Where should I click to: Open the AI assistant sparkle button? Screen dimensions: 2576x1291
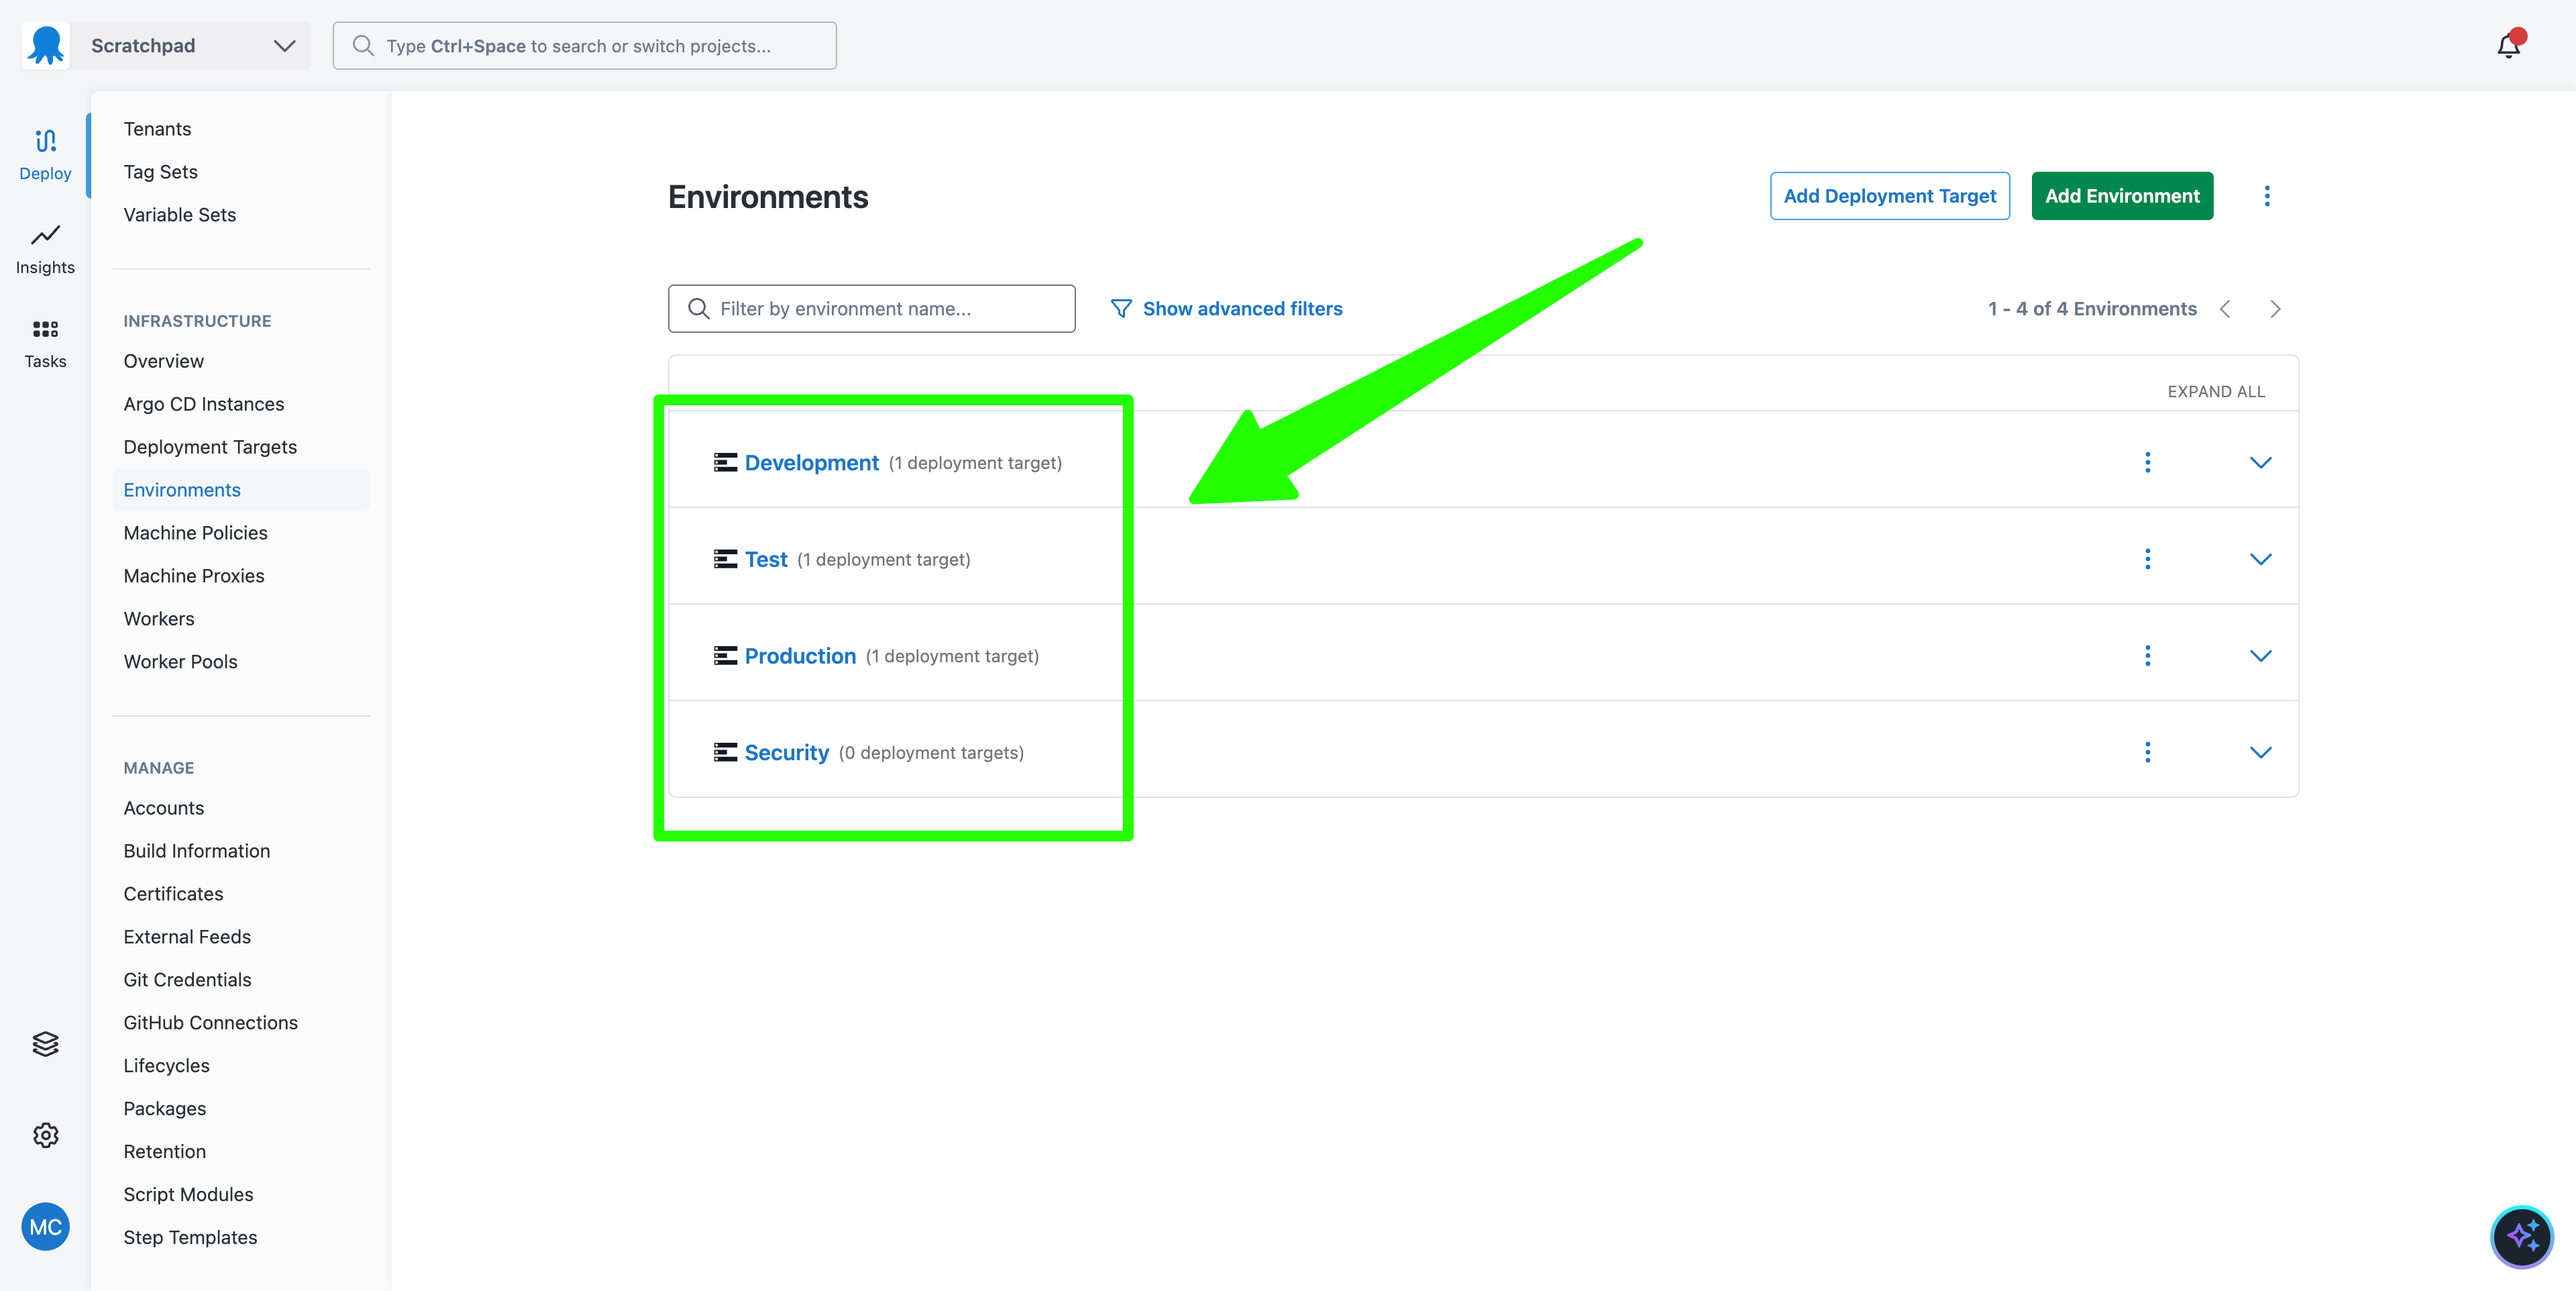tap(2521, 1236)
